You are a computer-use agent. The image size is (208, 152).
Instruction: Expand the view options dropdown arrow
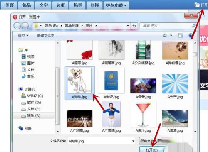[171, 36]
